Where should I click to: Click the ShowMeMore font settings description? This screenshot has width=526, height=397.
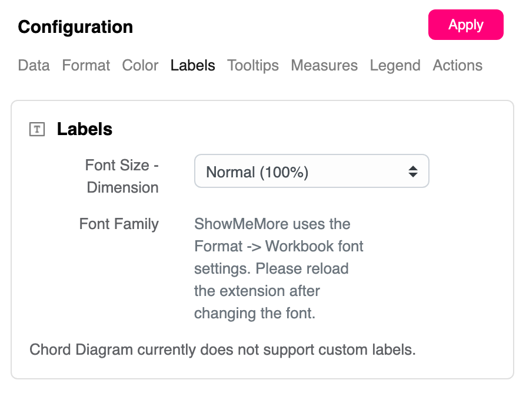click(x=279, y=268)
